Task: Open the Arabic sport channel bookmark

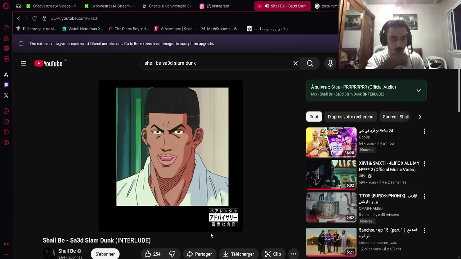Action: click(x=267, y=29)
